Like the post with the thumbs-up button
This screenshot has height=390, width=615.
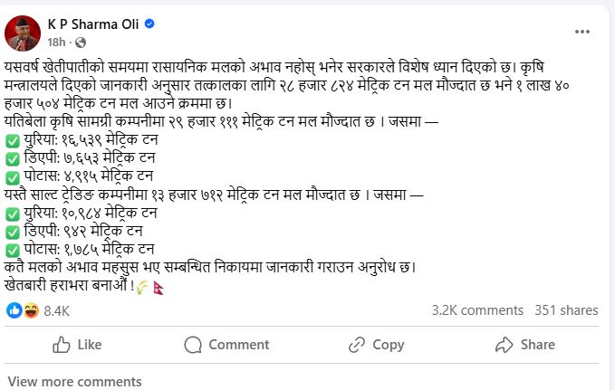[x=77, y=345]
